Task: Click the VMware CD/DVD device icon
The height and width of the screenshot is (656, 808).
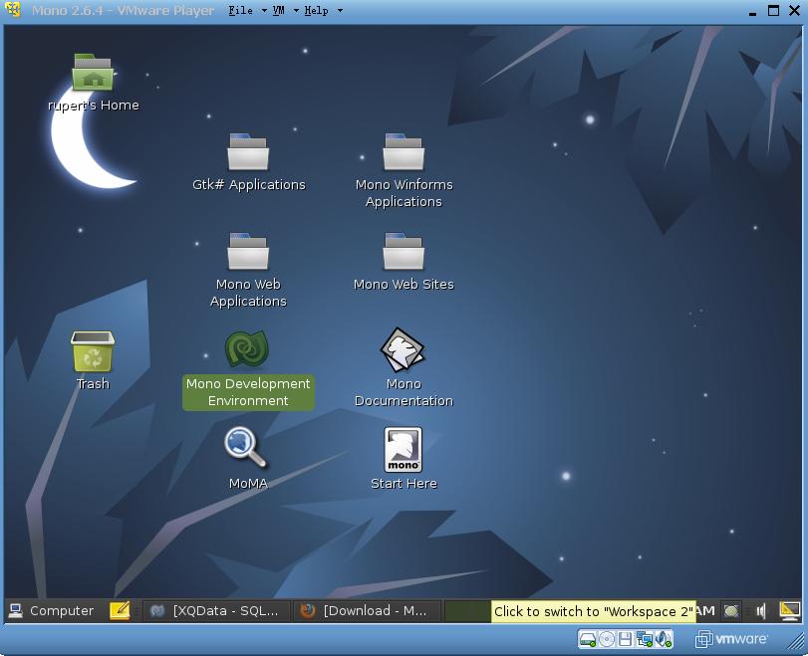Action: pyautogui.click(x=607, y=639)
